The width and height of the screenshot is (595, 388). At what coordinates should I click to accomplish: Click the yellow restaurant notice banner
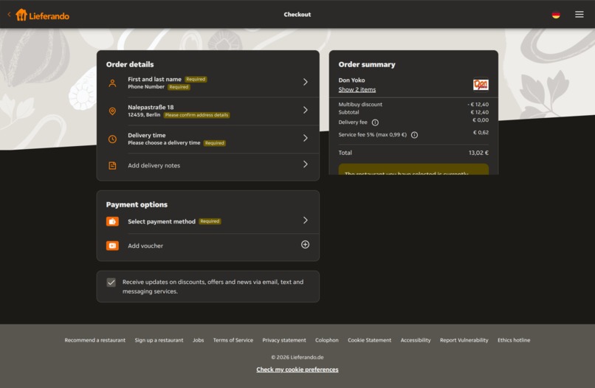[x=413, y=169]
